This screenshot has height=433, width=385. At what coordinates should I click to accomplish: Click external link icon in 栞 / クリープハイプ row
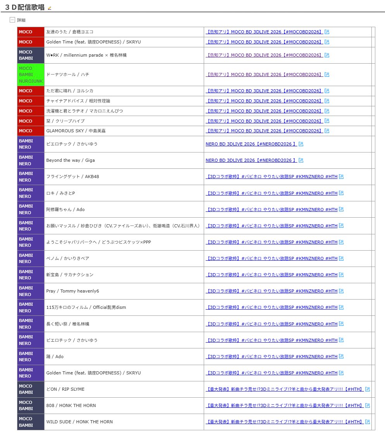click(327, 121)
